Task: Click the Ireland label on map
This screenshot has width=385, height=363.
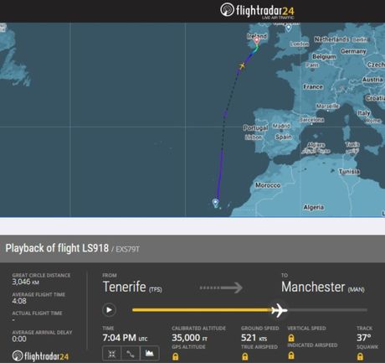Action: coord(257,36)
